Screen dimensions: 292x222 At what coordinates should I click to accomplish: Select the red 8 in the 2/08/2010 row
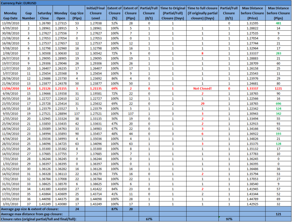tap(202, 53)
